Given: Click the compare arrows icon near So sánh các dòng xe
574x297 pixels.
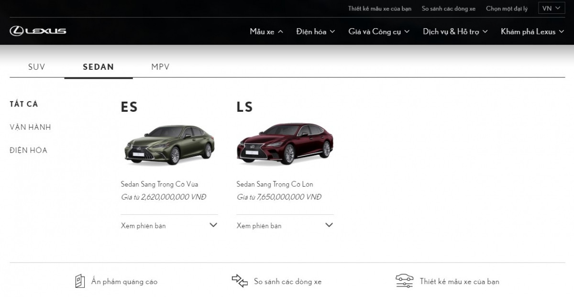Looking at the screenshot, I should [x=240, y=281].
